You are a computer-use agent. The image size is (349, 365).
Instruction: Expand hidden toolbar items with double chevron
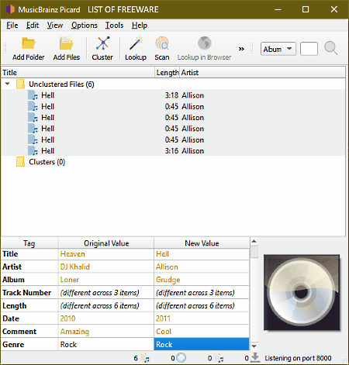(241, 49)
